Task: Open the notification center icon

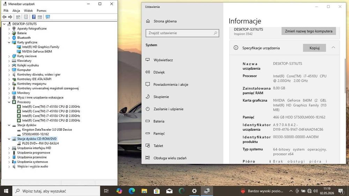Action: coord(341,191)
